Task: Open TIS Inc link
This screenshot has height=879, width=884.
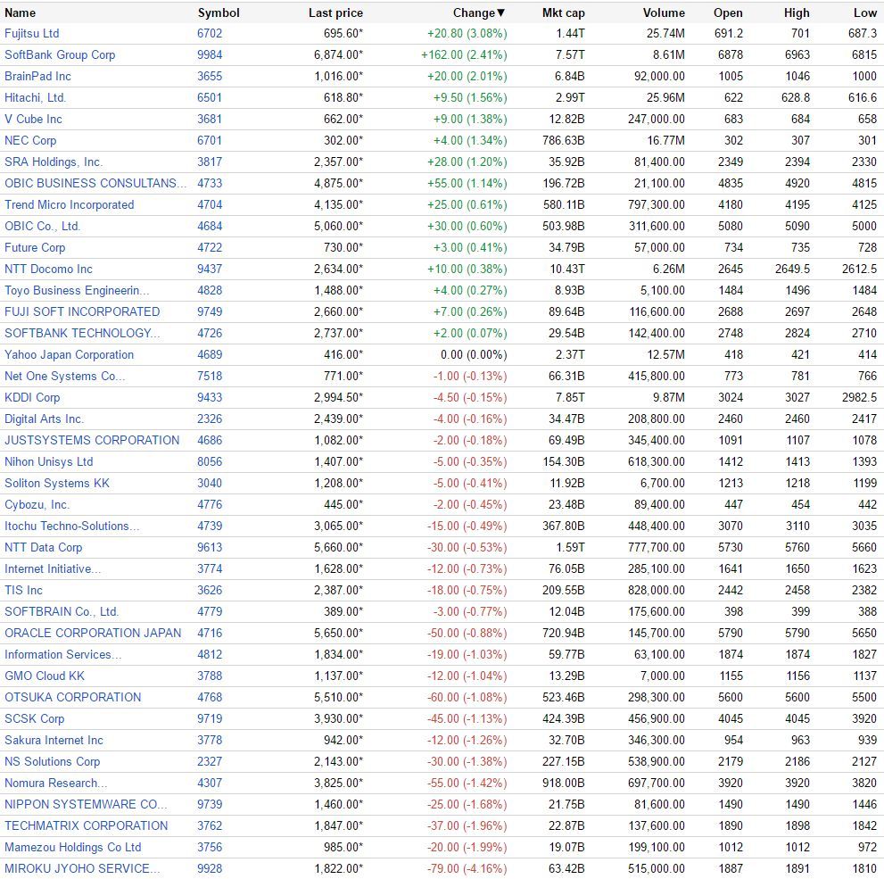Action: (x=24, y=591)
